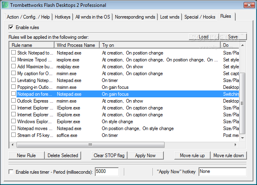Click the Move rule down button
The width and height of the screenshot is (257, 185).
click(229, 156)
